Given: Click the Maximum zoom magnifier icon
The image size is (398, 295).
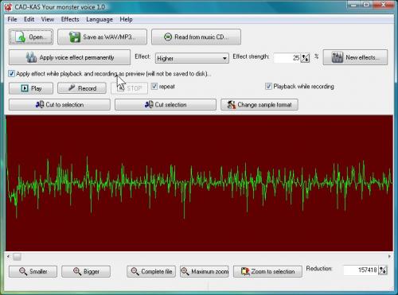Looking at the screenshot, I should 185,271.
